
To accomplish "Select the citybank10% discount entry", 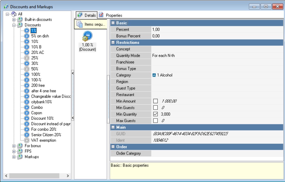I will click(41, 102).
